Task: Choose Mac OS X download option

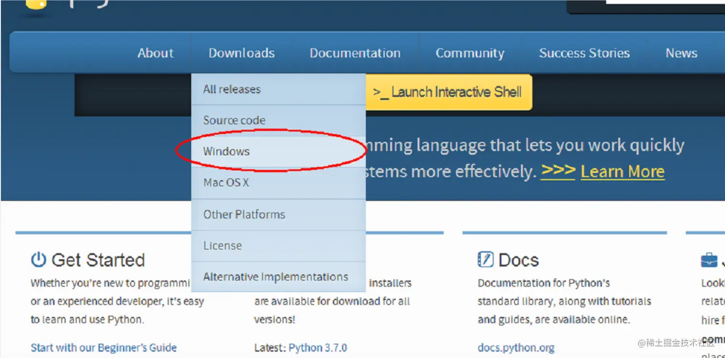Action: (279, 183)
